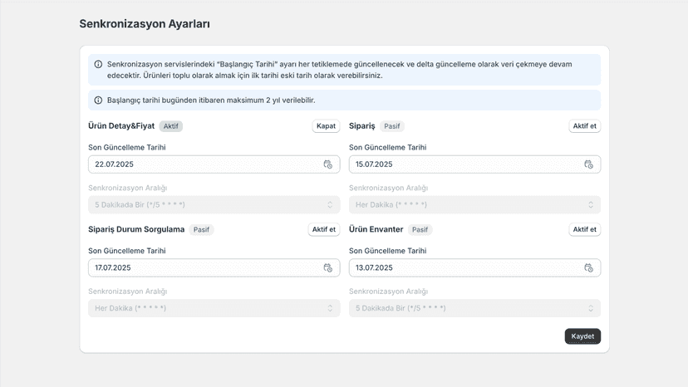Open calendar icon for Sipariş Durum Sorgulama date
688x387 pixels.
coord(327,268)
